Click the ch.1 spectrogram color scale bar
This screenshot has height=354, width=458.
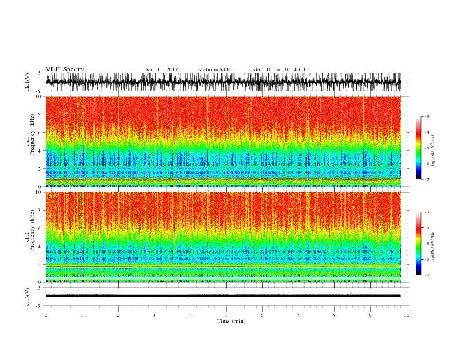tap(418, 148)
